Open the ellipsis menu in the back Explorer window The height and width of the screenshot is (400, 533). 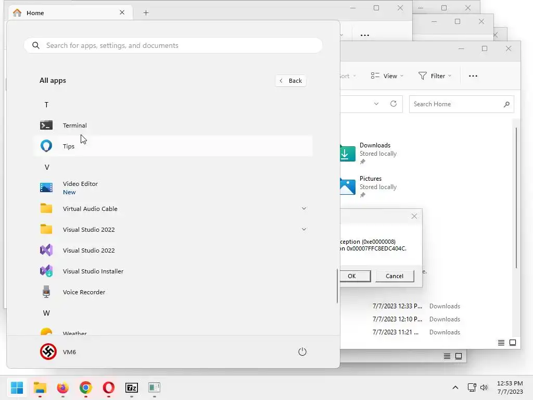click(x=364, y=35)
